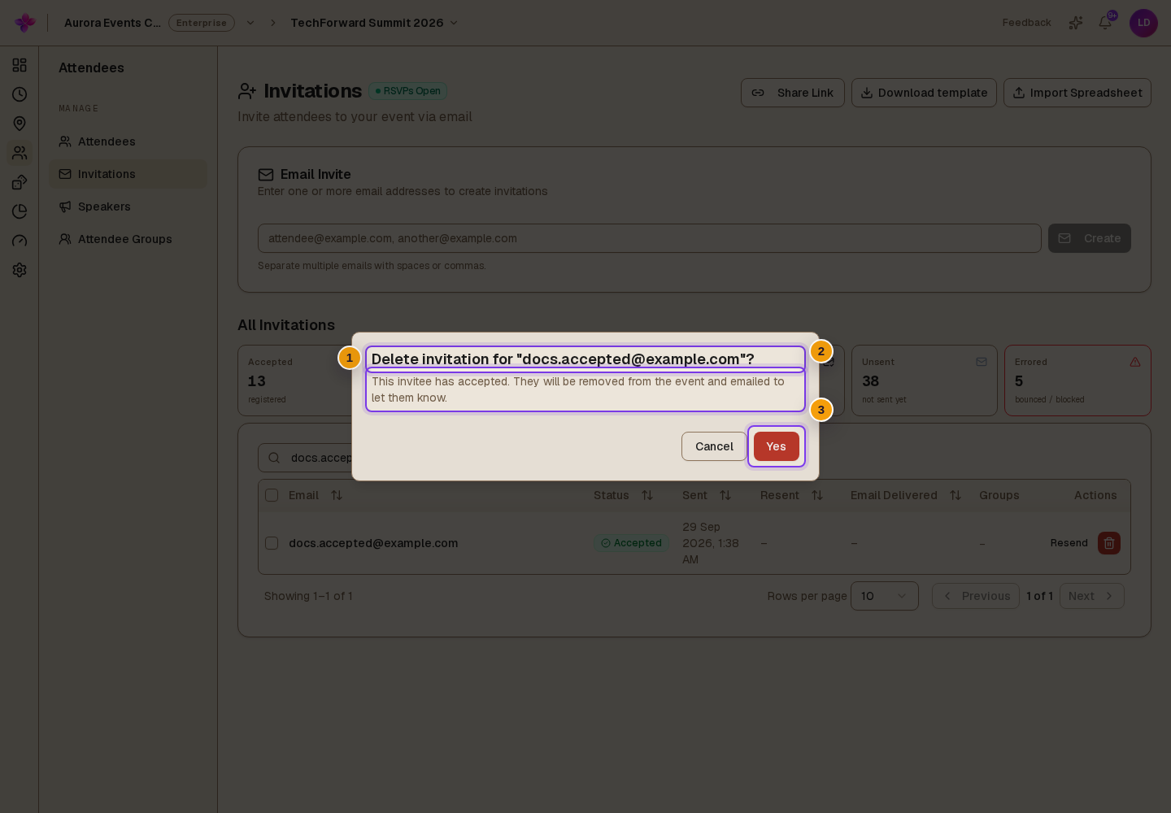
Task: Resend the docs.accepted@example.com invitation
Action: click(1069, 543)
